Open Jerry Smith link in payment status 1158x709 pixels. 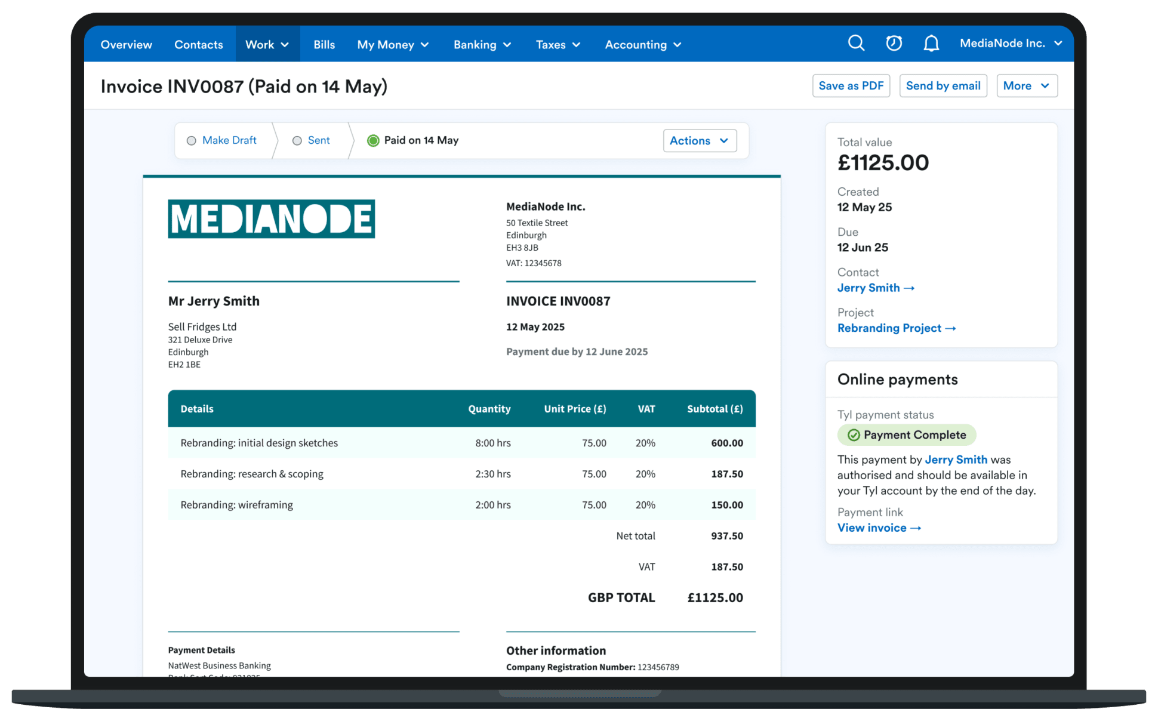(956, 460)
